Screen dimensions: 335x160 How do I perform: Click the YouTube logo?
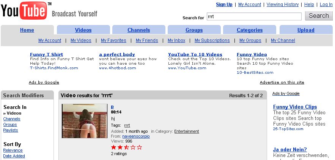click(26, 11)
